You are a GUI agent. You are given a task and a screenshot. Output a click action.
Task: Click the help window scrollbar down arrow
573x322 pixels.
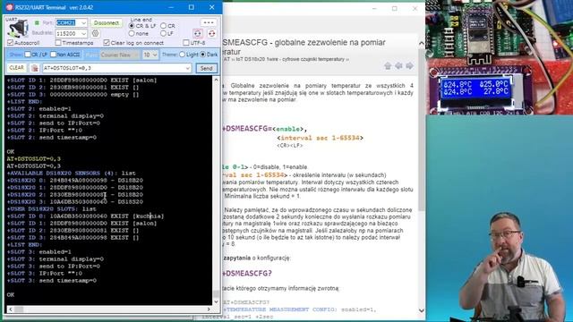point(422,310)
